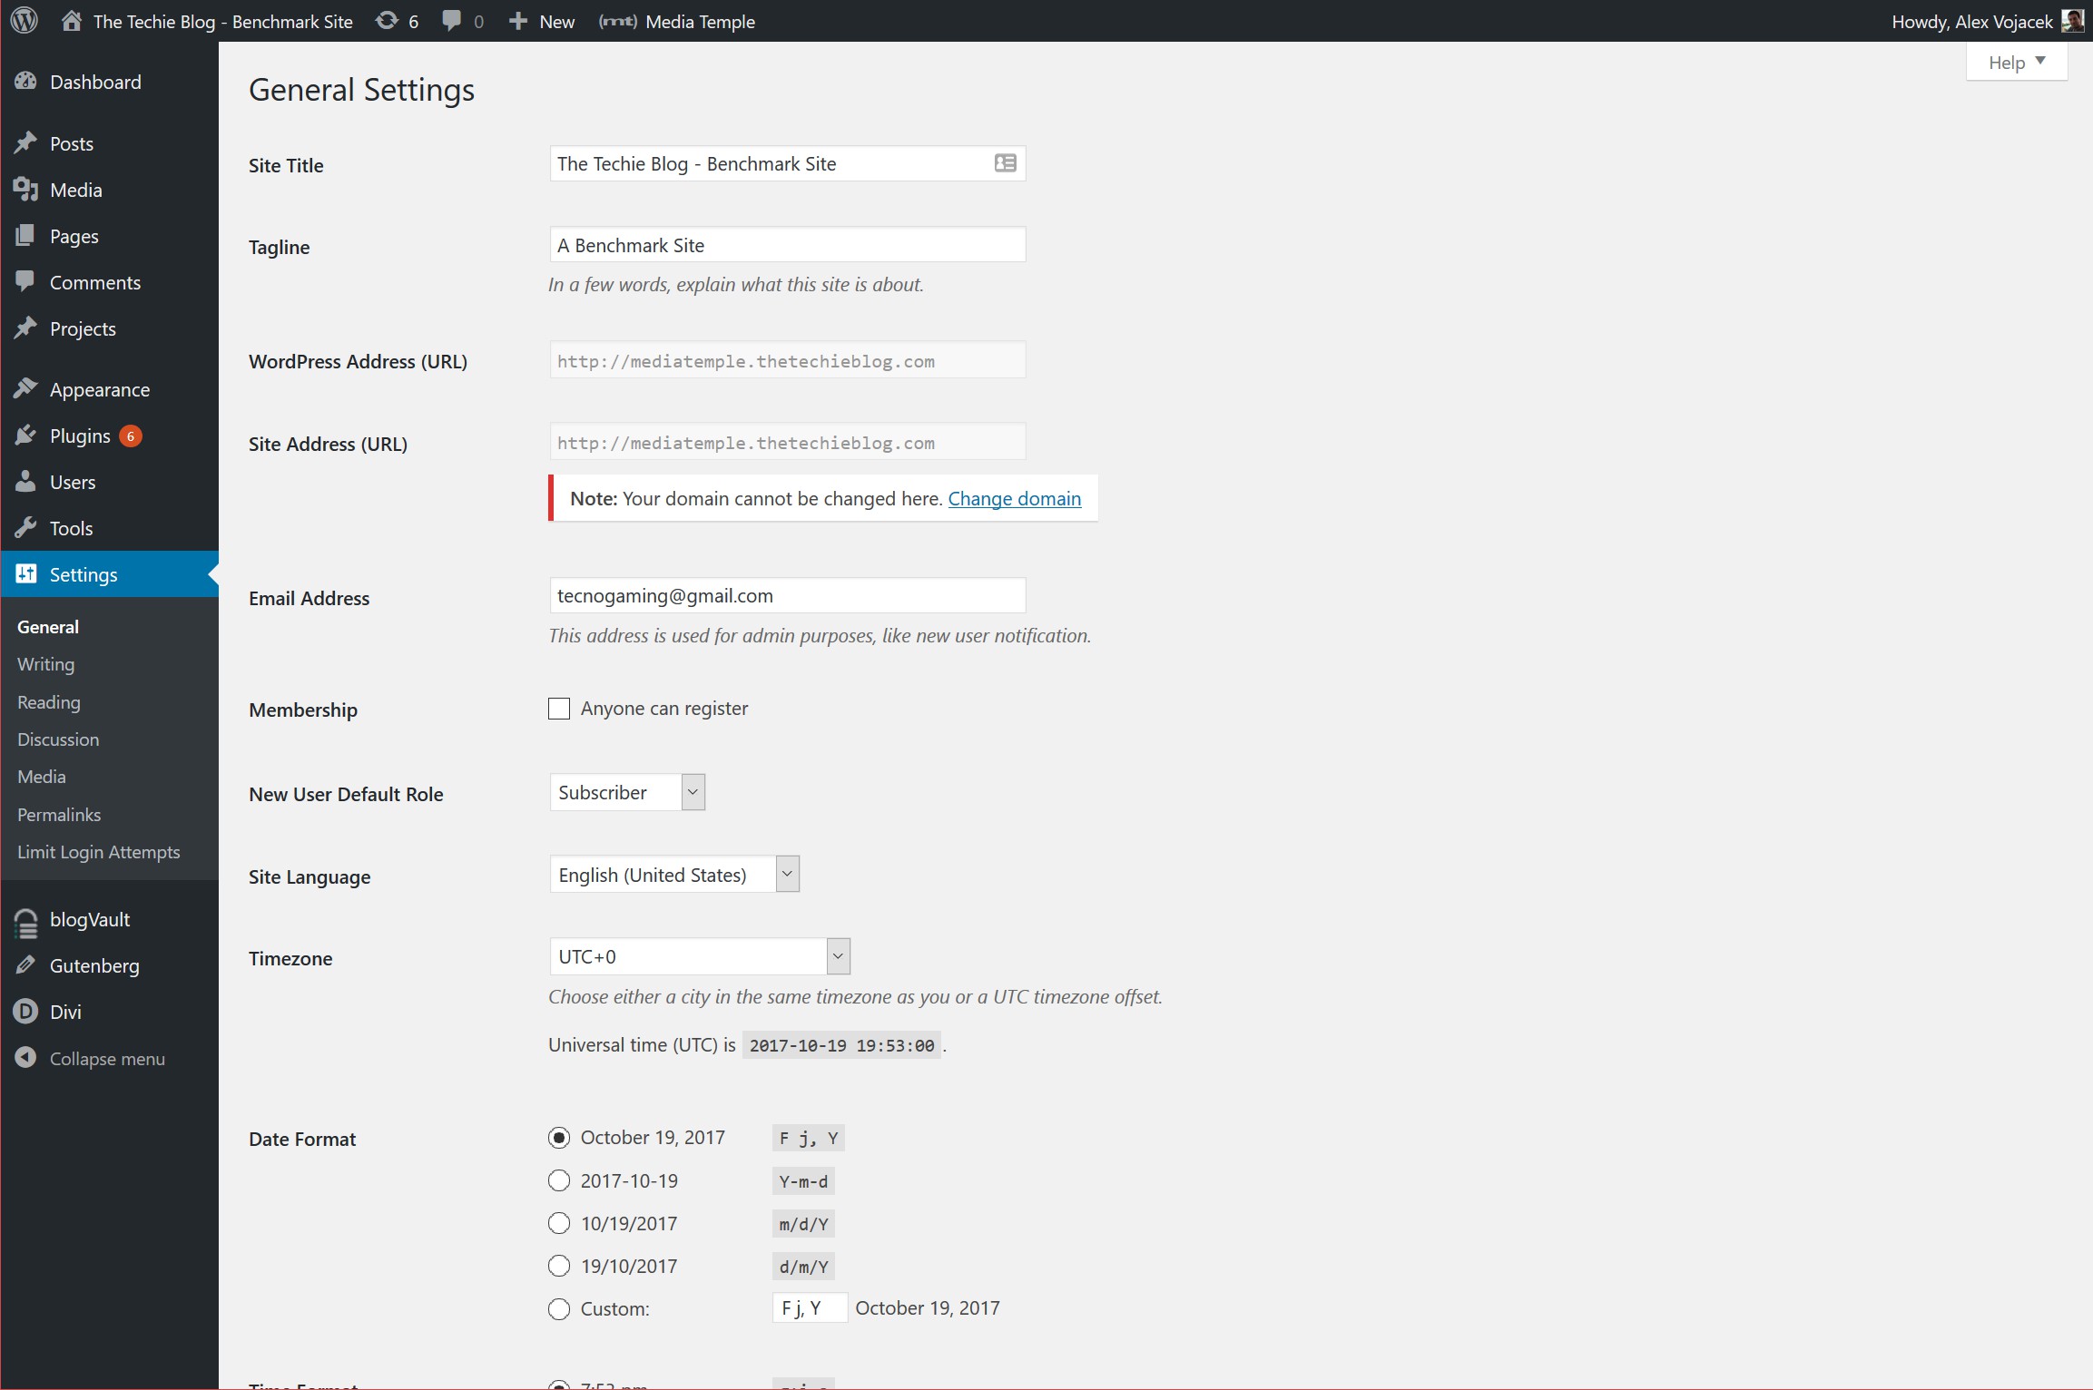The width and height of the screenshot is (2093, 1390).
Task: Open the Timezone UTC+0 dropdown
Action: tap(700, 956)
